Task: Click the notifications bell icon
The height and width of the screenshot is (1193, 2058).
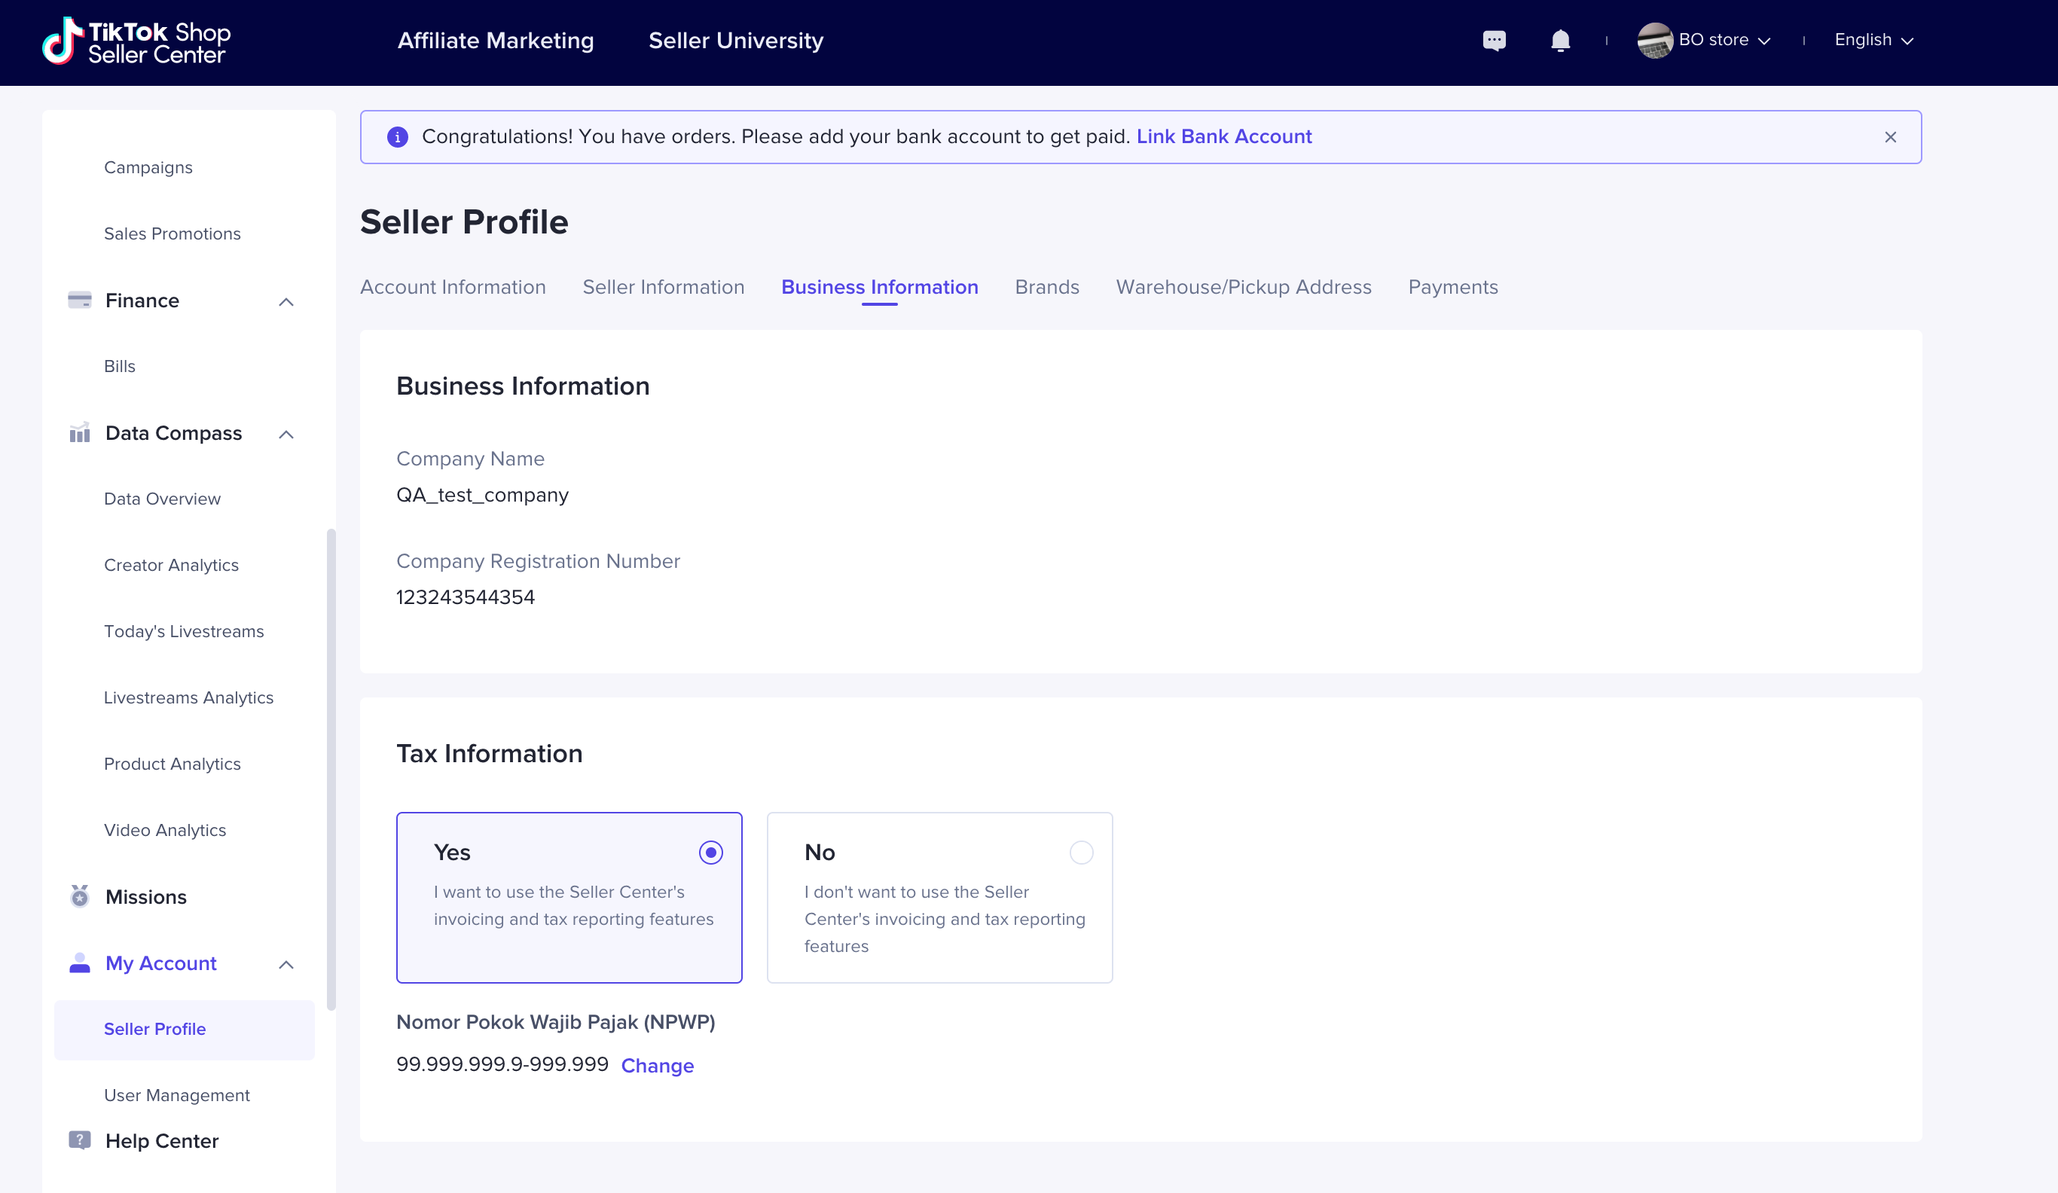Action: point(1560,40)
